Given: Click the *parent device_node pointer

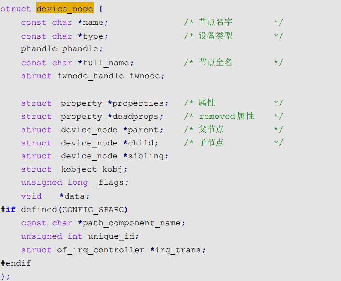Looking at the screenshot, I should pos(143,130).
